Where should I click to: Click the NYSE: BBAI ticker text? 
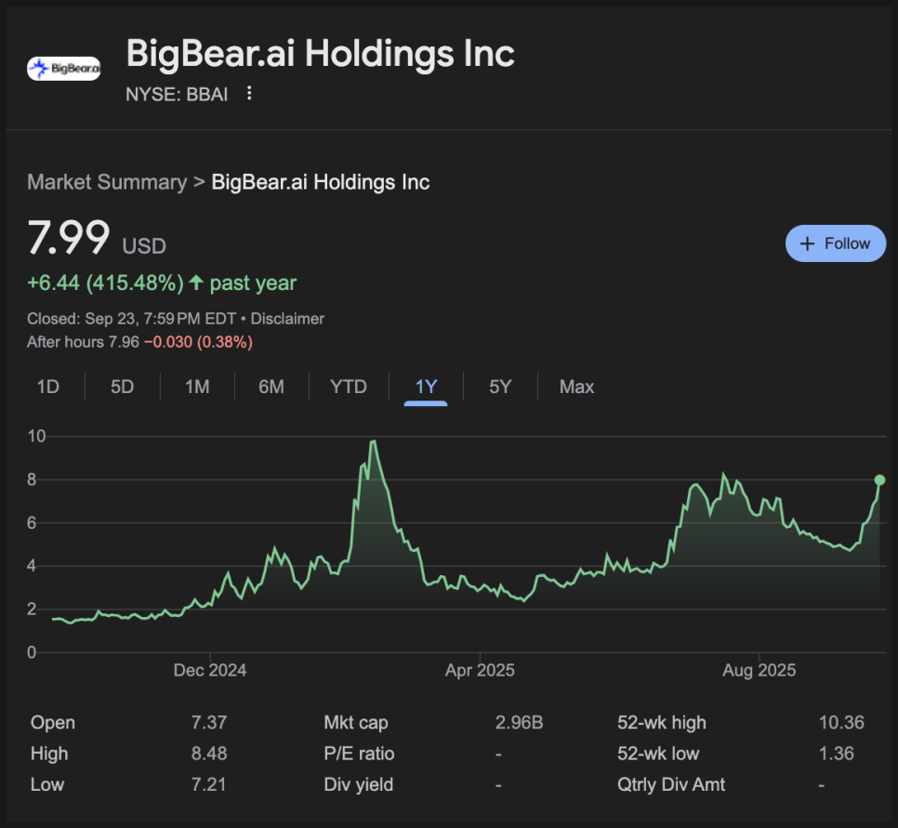177,94
